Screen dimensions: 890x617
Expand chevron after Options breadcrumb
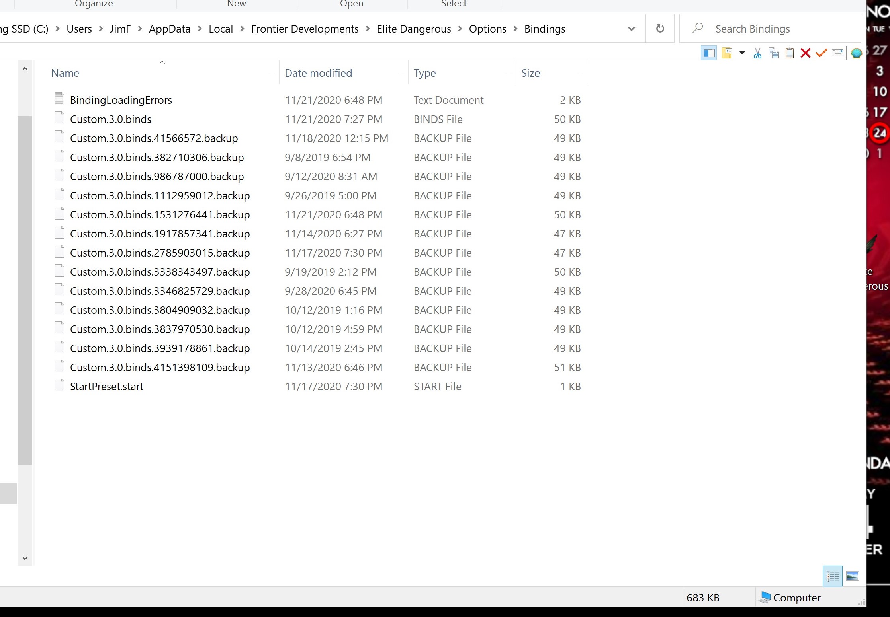515,29
